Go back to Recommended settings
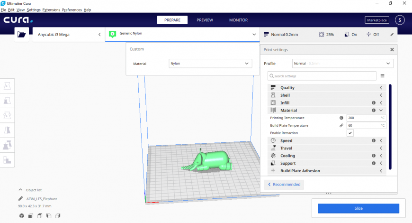412x223 pixels. pyautogui.click(x=284, y=184)
